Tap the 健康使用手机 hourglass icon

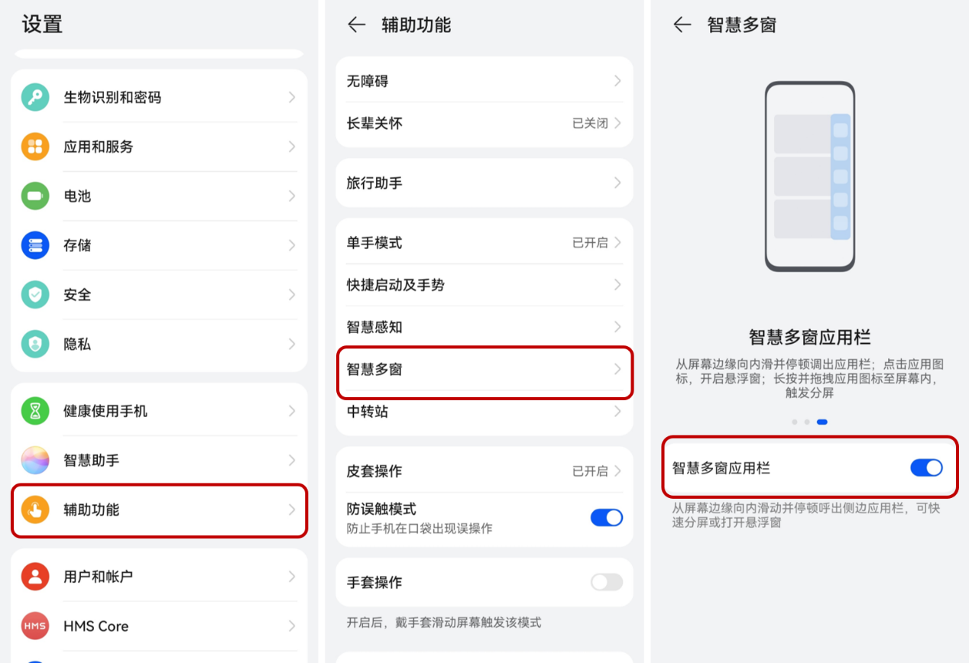(x=35, y=411)
